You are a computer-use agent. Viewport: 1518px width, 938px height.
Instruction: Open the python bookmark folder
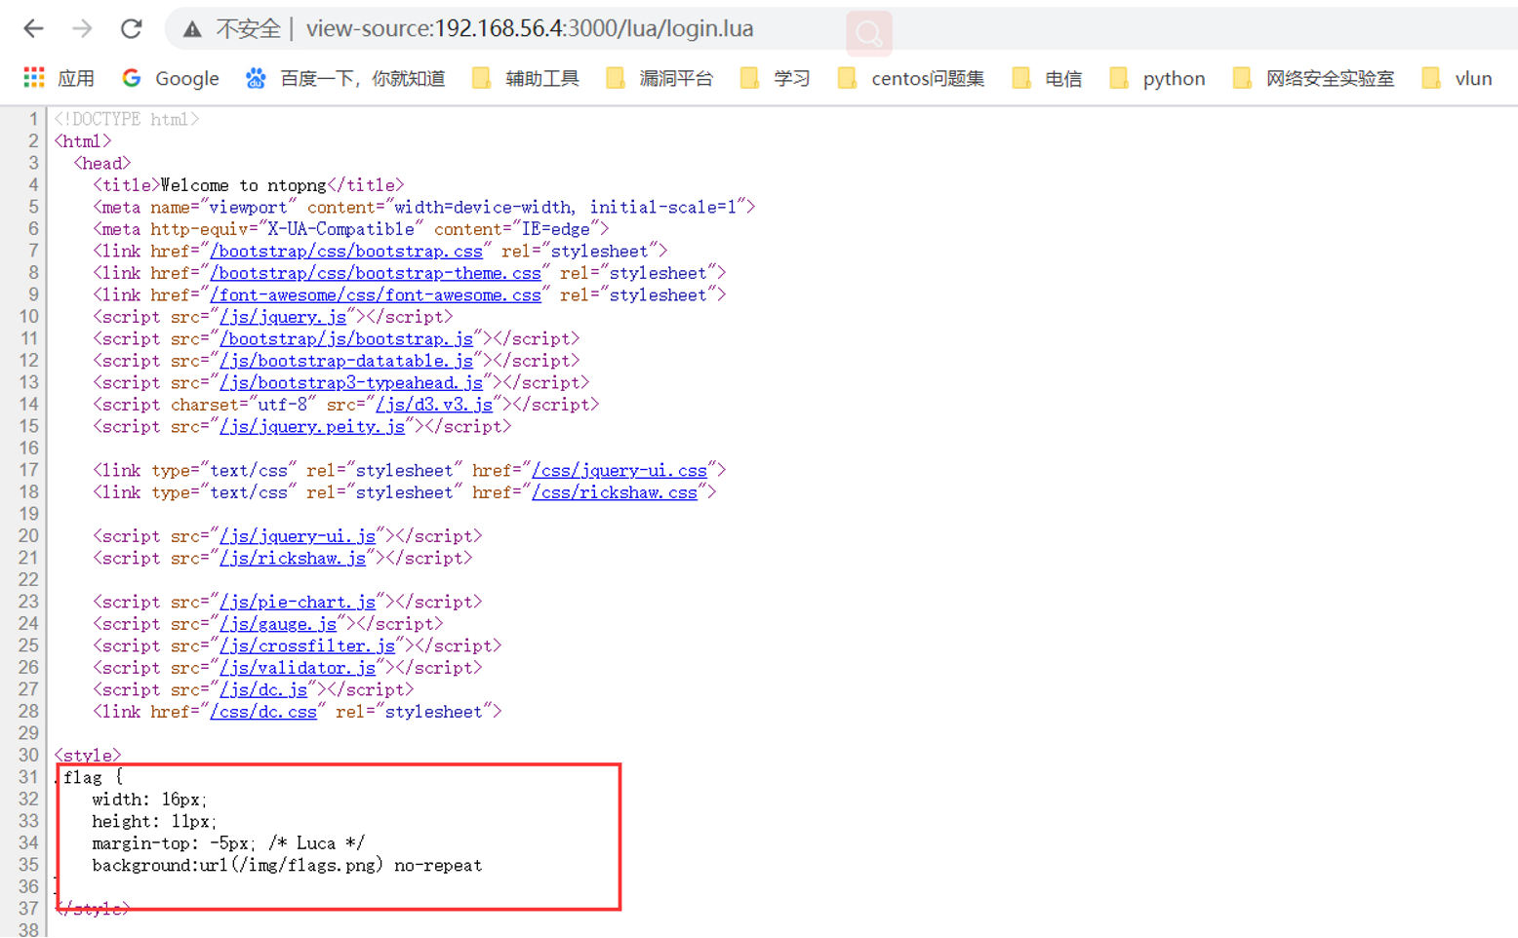[1157, 79]
